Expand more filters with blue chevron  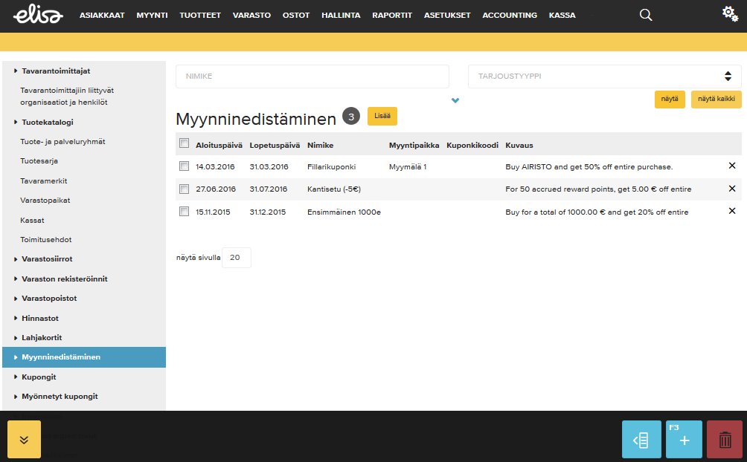[x=455, y=100]
